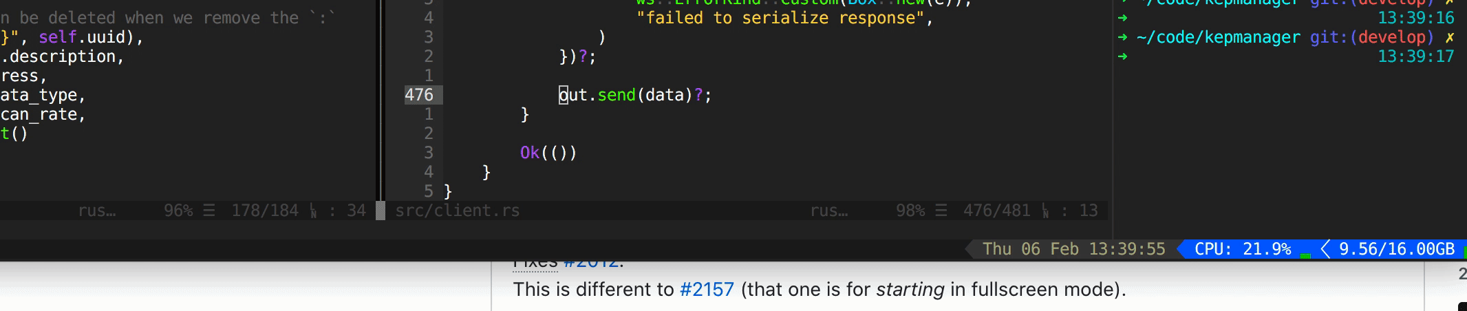Click the date and time status segment

click(x=1073, y=249)
